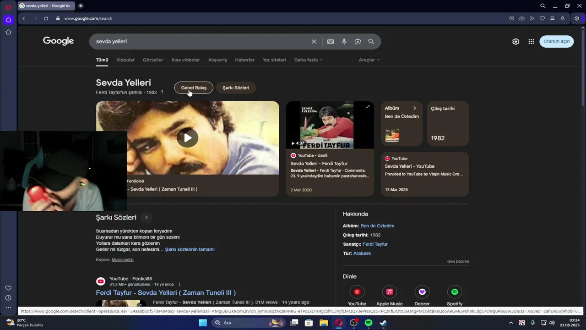Open Ferdi Tayfur - Sevda Yelleri result title
The image size is (586, 330).
(x=166, y=293)
